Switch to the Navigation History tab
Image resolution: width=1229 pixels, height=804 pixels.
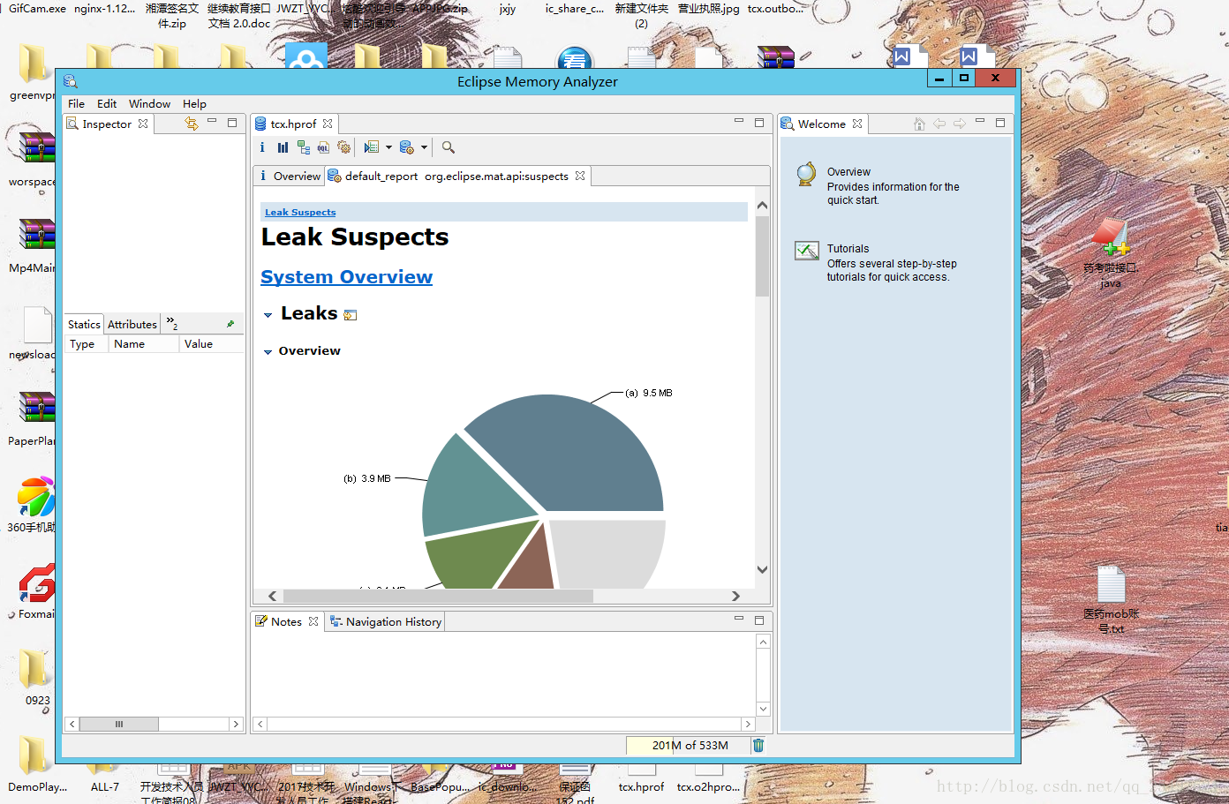(385, 621)
